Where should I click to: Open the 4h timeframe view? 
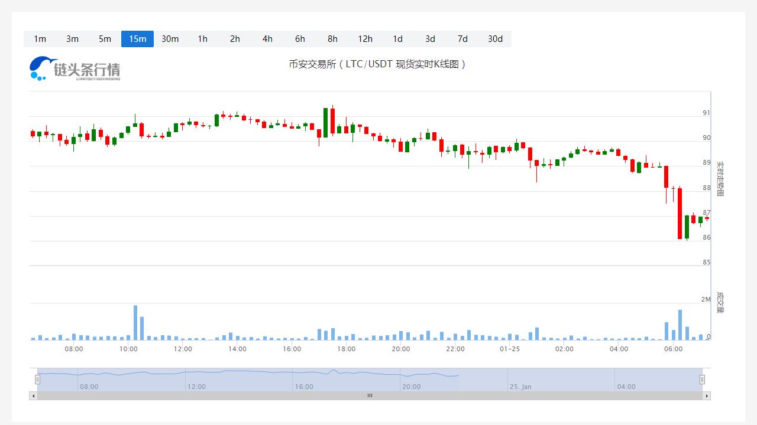click(x=267, y=39)
